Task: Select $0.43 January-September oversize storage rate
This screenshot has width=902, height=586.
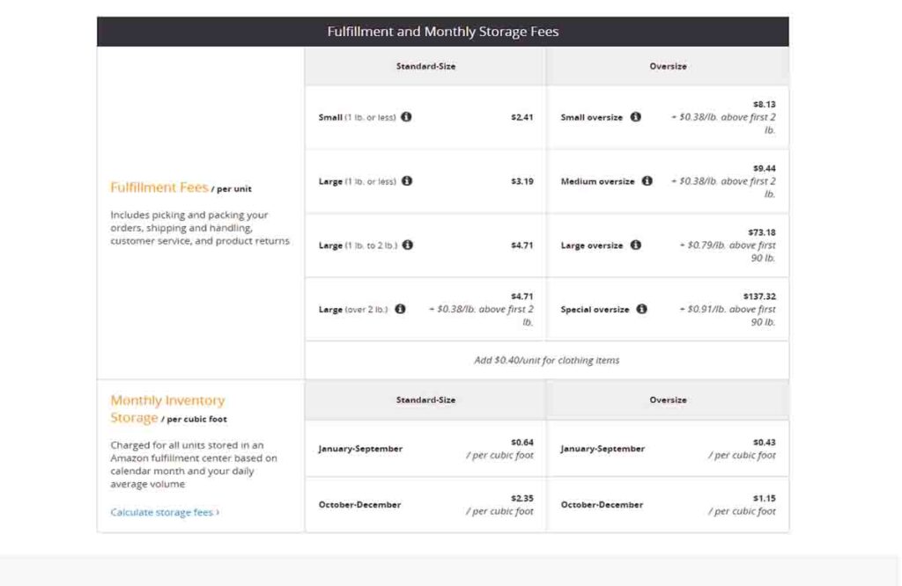Action: (x=764, y=443)
